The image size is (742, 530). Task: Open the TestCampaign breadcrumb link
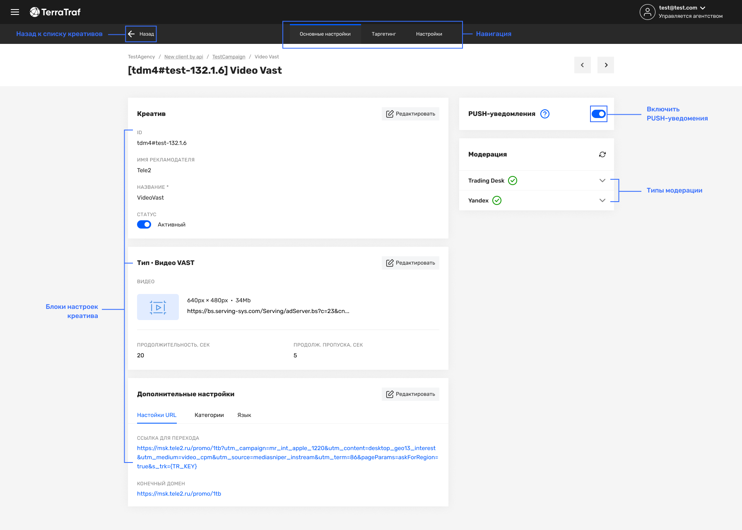click(x=229, y=57)
